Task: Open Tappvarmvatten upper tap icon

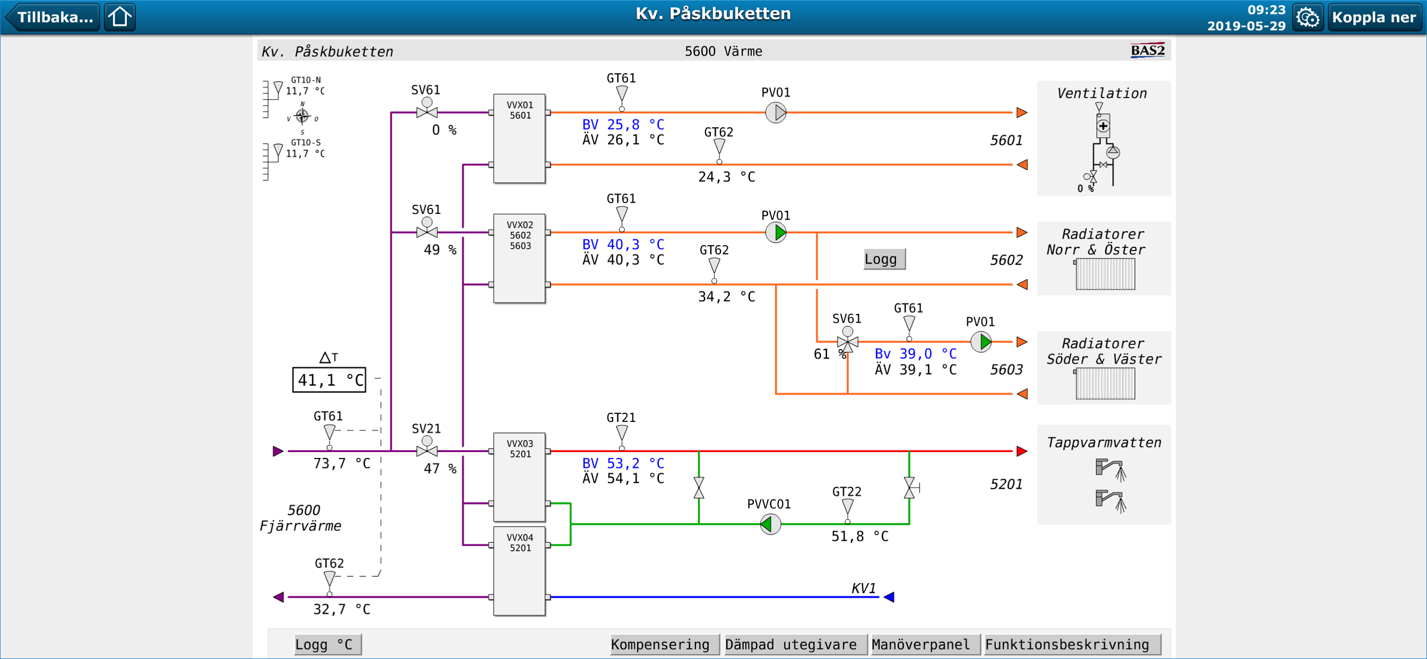Action: (x=1111, y=470)
